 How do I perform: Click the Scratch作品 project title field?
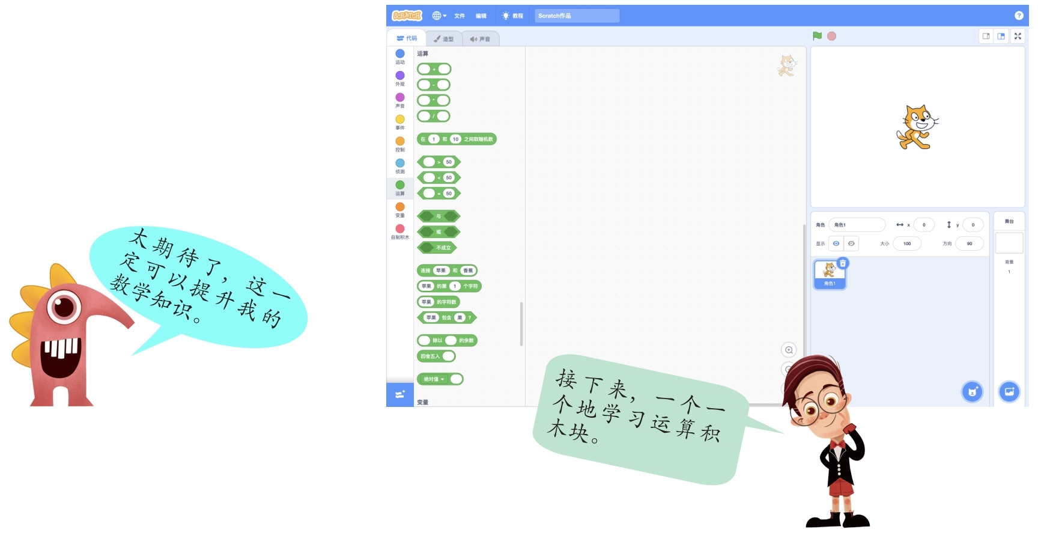point(577,16)
